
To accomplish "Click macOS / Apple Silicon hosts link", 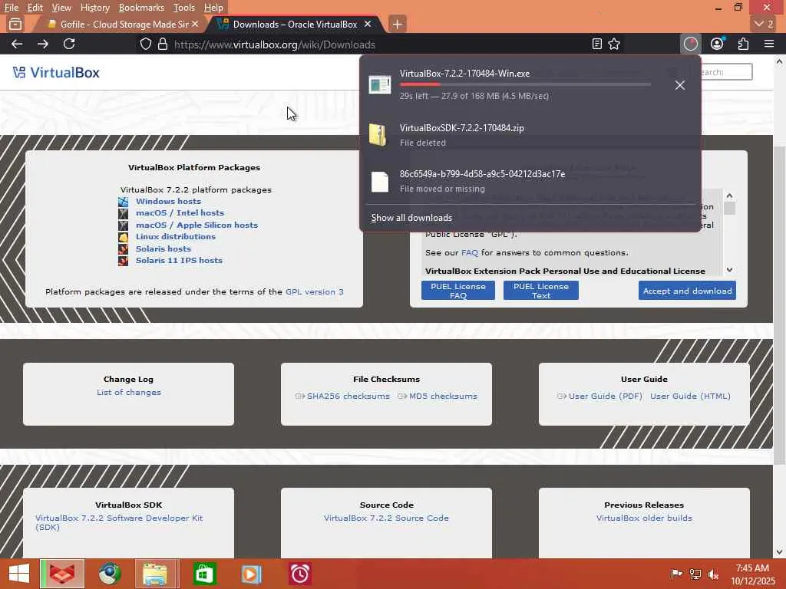I will (x=196, y=225).
